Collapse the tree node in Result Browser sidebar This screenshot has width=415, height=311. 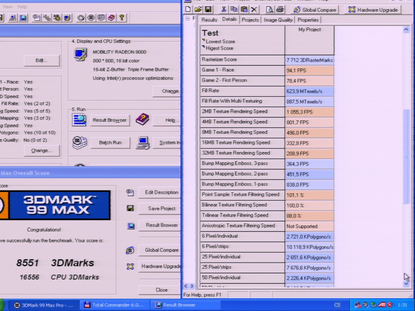coord(188,19)
